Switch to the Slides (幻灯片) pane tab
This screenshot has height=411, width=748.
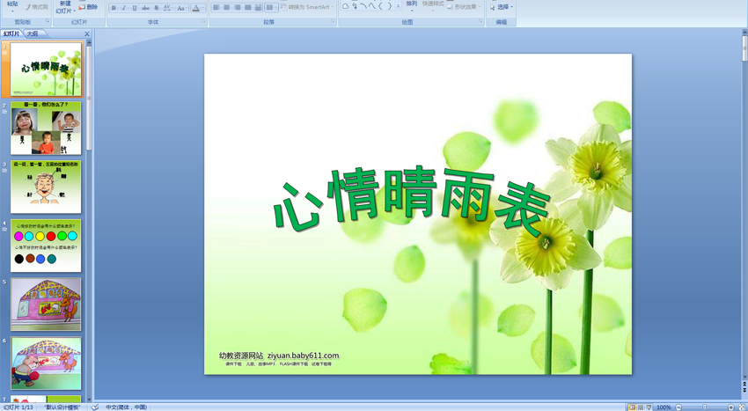click(12, 34)
